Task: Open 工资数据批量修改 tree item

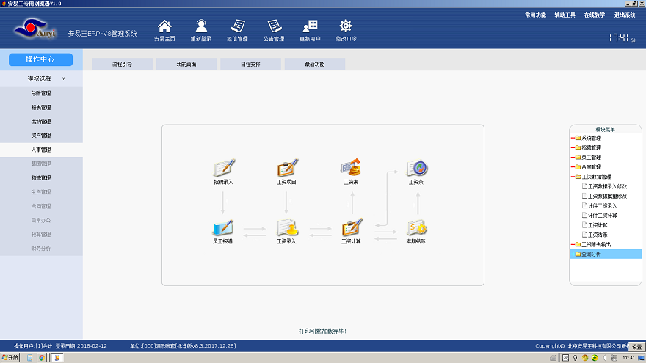Action: point(604,196)
